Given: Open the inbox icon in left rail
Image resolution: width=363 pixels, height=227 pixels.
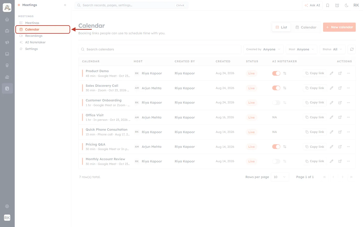Looking at the screenshot, I should click(x=7, y=54).
